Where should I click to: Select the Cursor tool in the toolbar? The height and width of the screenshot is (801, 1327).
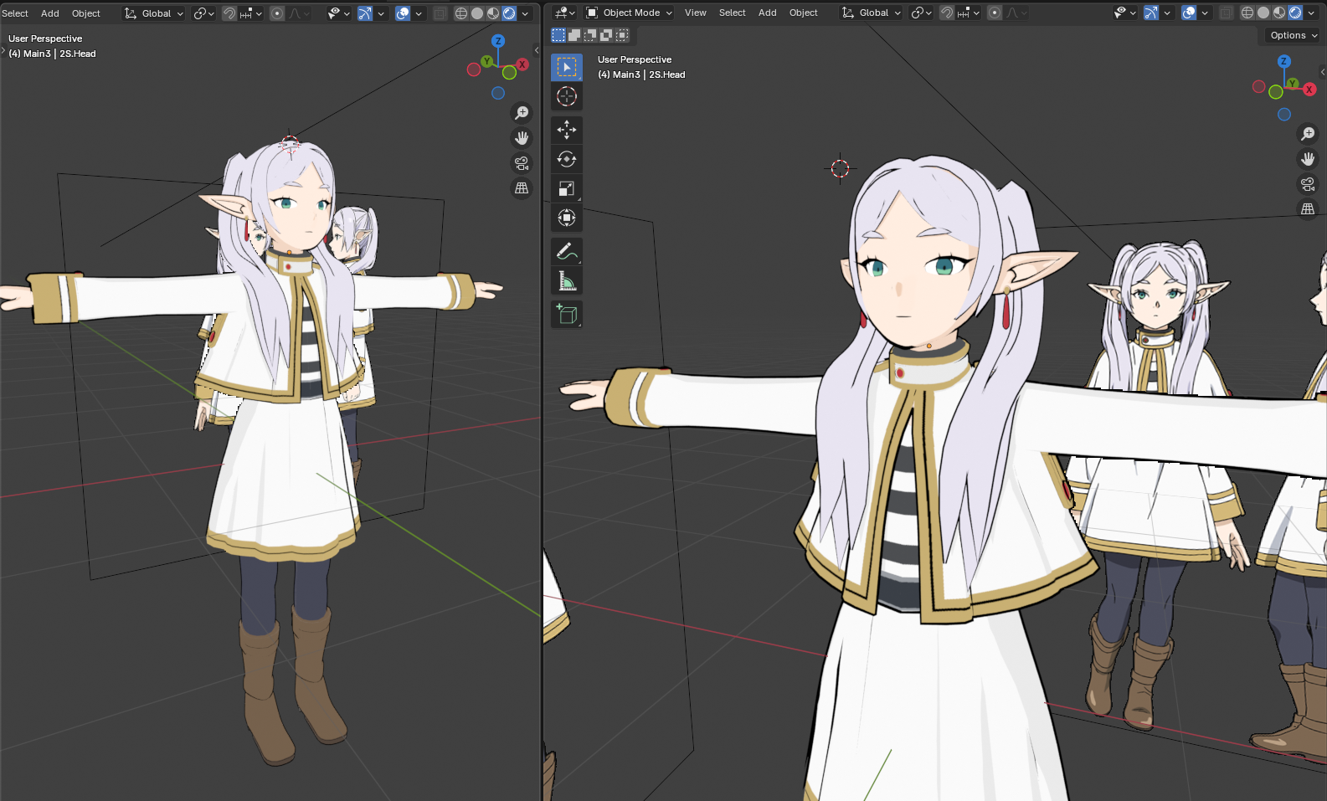pos(567,97)
